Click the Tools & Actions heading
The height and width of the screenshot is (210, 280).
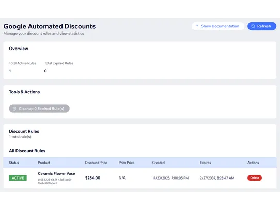tap(24, 92)
